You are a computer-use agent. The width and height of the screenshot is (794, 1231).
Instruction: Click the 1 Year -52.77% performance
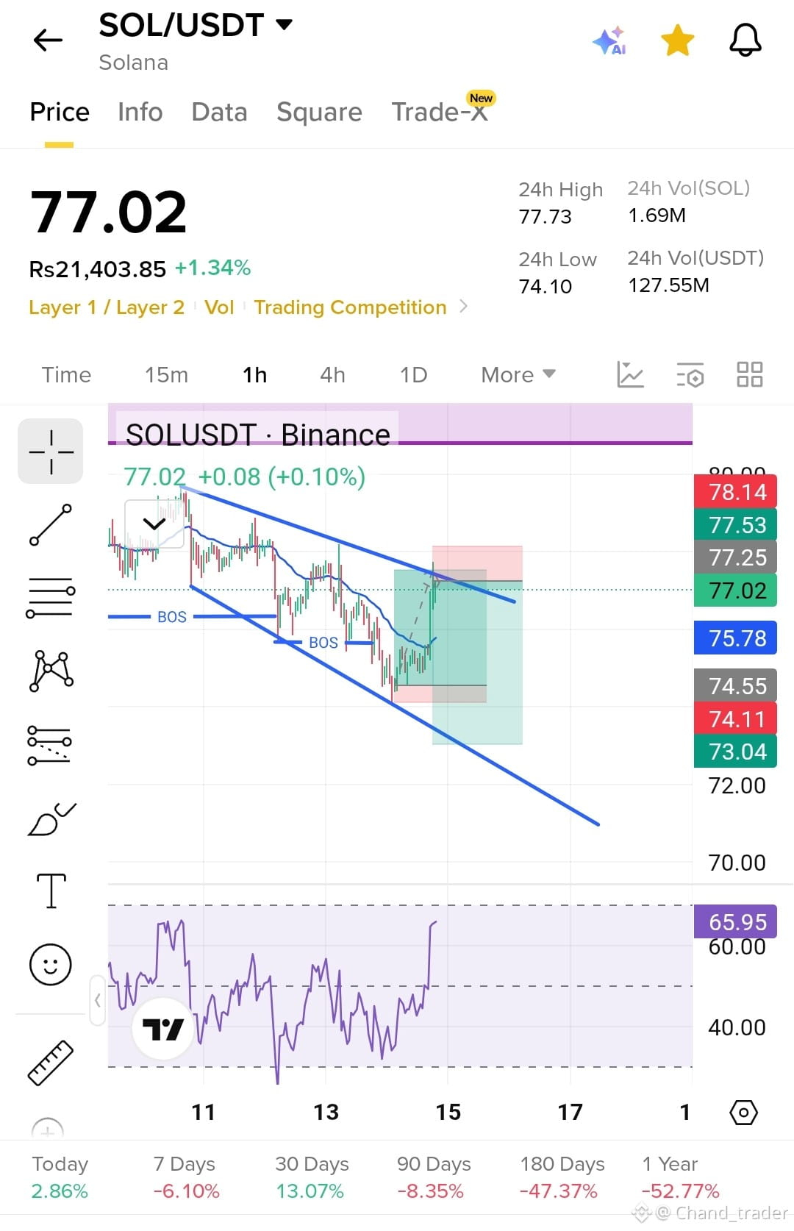pyautogui.click(x=680, y=1177)
